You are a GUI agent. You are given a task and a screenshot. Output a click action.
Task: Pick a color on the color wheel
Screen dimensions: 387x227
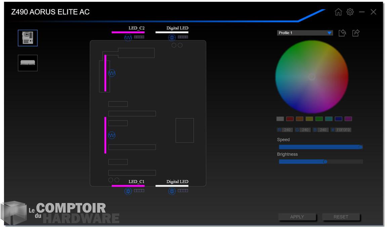coord(312,77)
